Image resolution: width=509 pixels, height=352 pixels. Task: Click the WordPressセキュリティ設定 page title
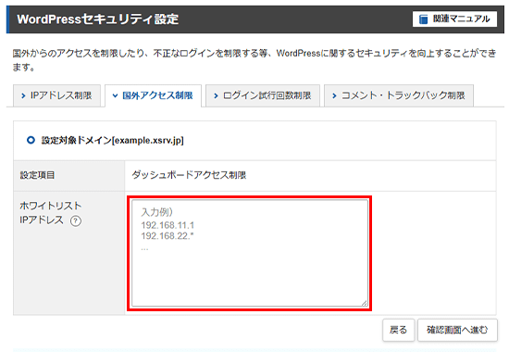pos(98,19)
